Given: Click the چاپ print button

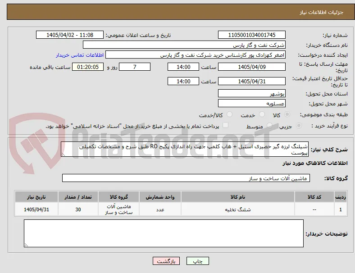Looking at the screenshot, I should click(198, 261).
